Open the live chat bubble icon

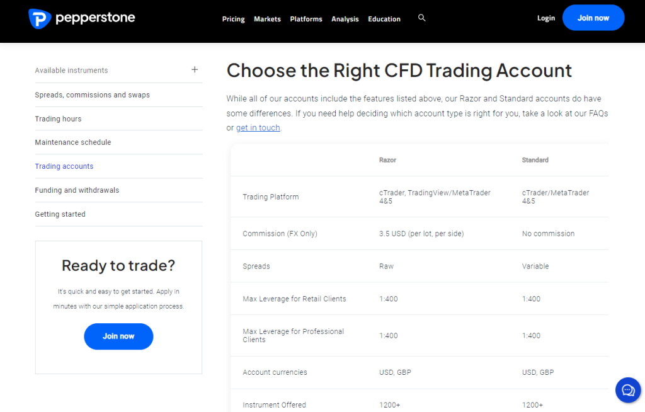tap(628, 390)
